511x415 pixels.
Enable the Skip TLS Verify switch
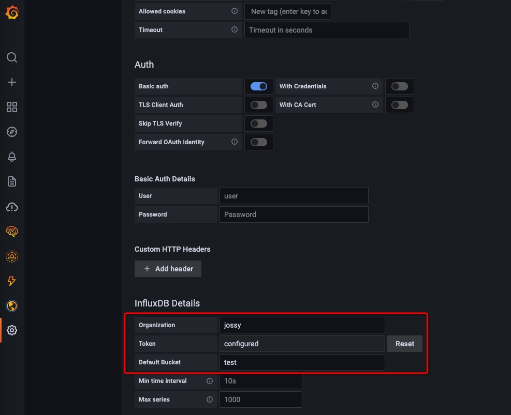pos(259,124)
